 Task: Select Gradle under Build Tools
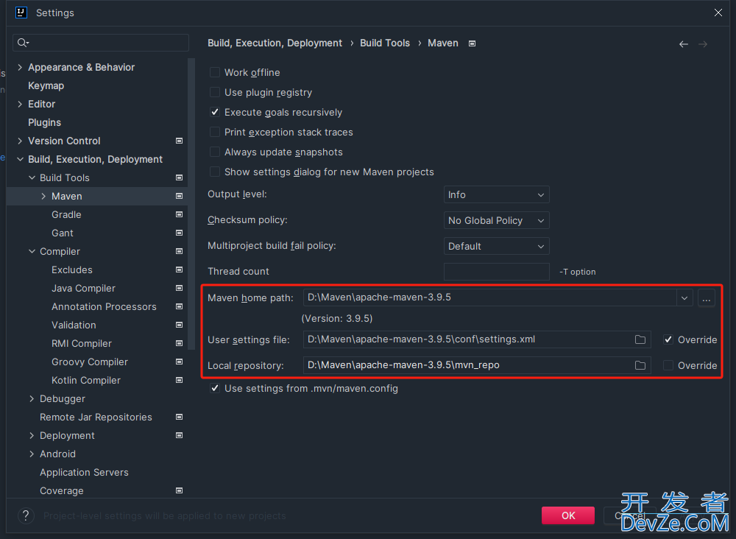tap(66, 214)
